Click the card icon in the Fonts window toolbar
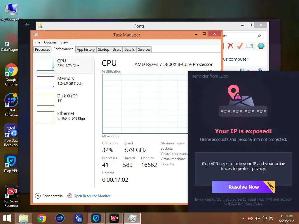 coord(249,46)
